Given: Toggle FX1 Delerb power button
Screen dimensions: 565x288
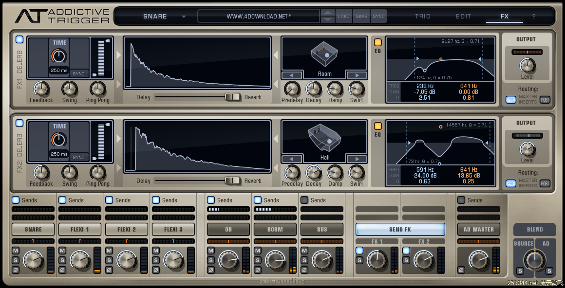Looking at the screenshot, I should [x=19, y=39].
